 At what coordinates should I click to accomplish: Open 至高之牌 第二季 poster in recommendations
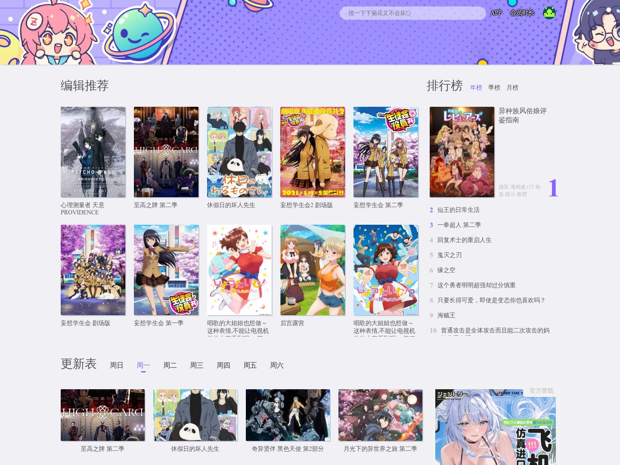click(x=166, y=152)
